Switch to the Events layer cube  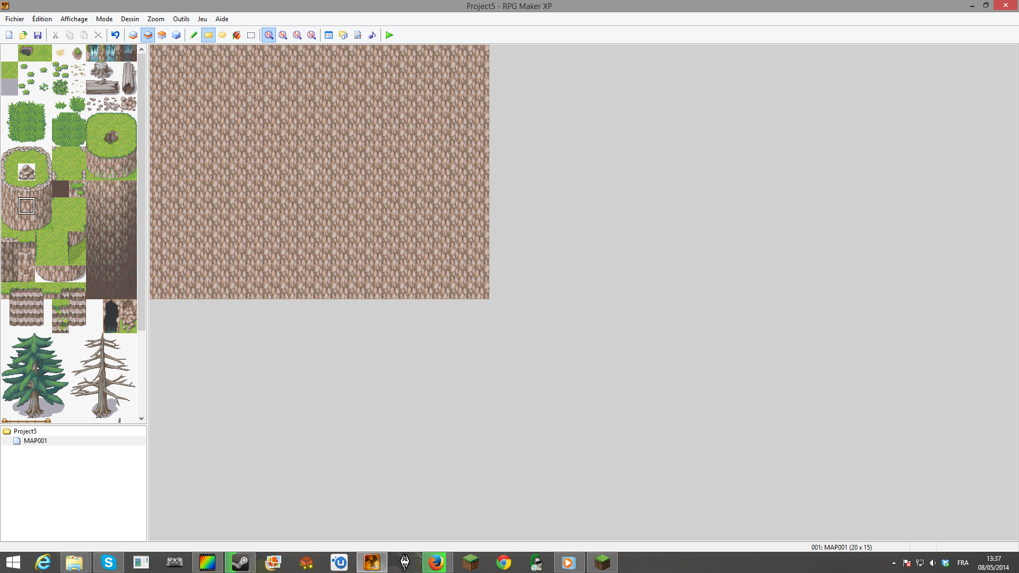176,35
